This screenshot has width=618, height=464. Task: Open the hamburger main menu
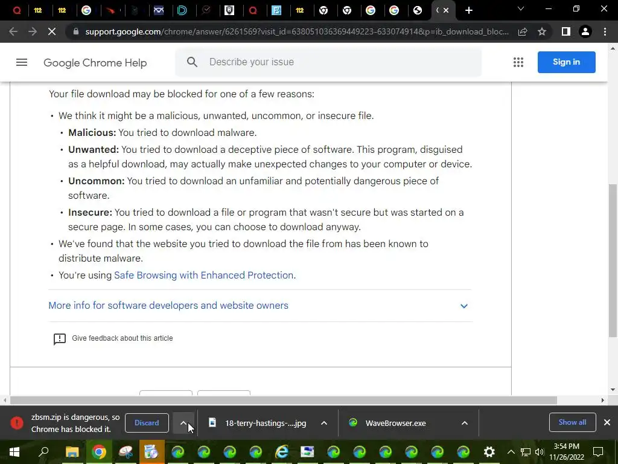point(22,62)
